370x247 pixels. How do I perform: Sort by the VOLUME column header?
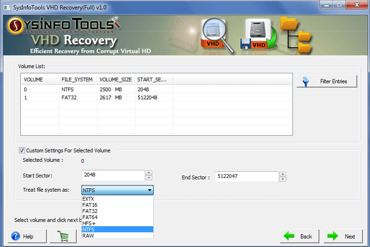[40, 79]
